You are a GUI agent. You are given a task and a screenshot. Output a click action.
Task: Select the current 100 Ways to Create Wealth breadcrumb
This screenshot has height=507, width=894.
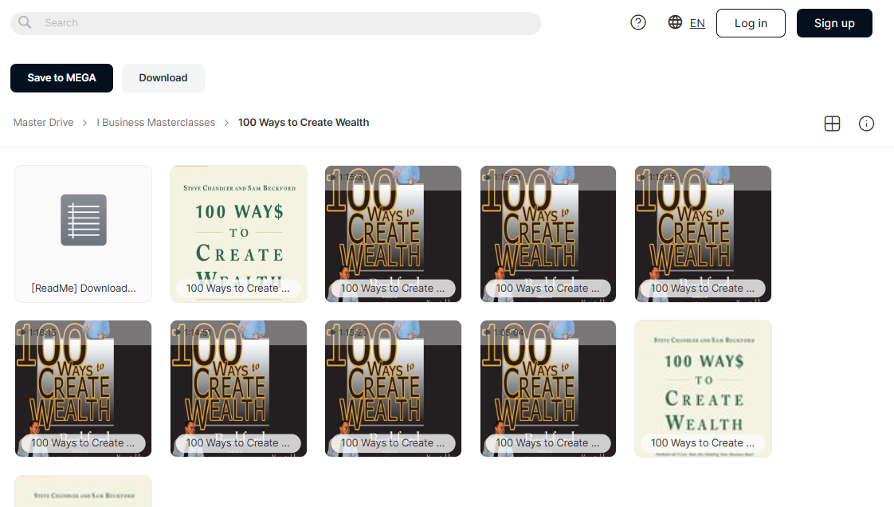click(x=304, y=123)
